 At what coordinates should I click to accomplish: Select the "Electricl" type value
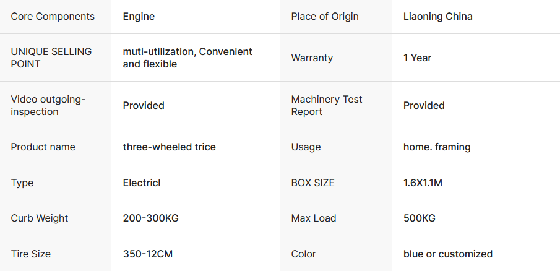pyautogui.click(x=142, y=183)
